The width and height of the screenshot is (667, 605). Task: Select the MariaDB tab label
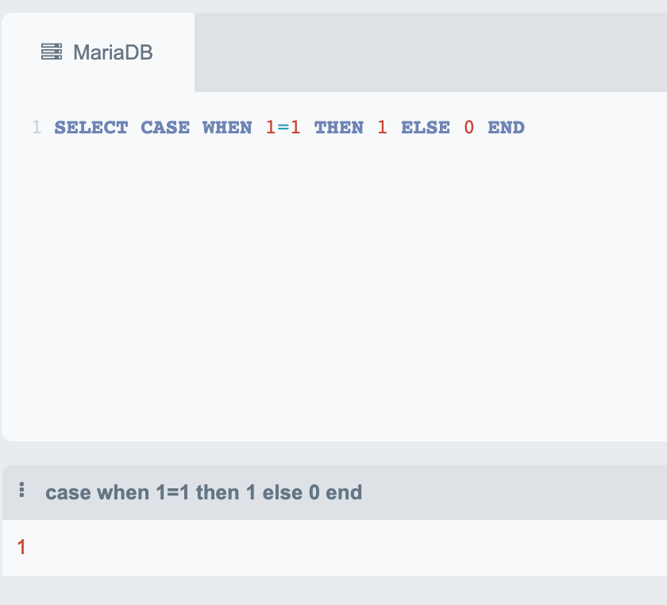tap(113, 52)
